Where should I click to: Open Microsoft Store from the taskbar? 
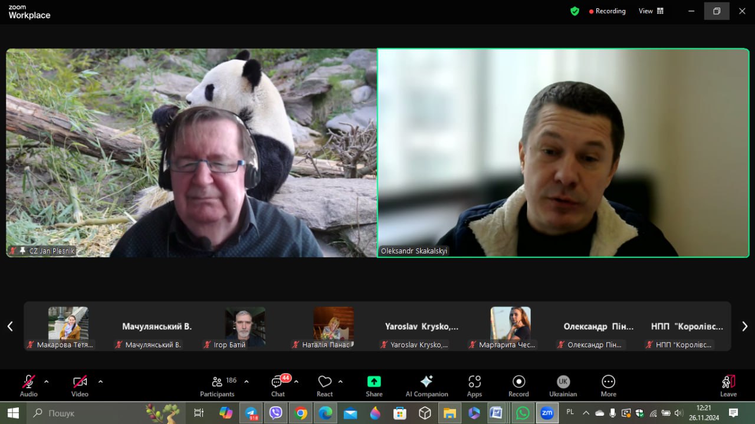[400, 413]
